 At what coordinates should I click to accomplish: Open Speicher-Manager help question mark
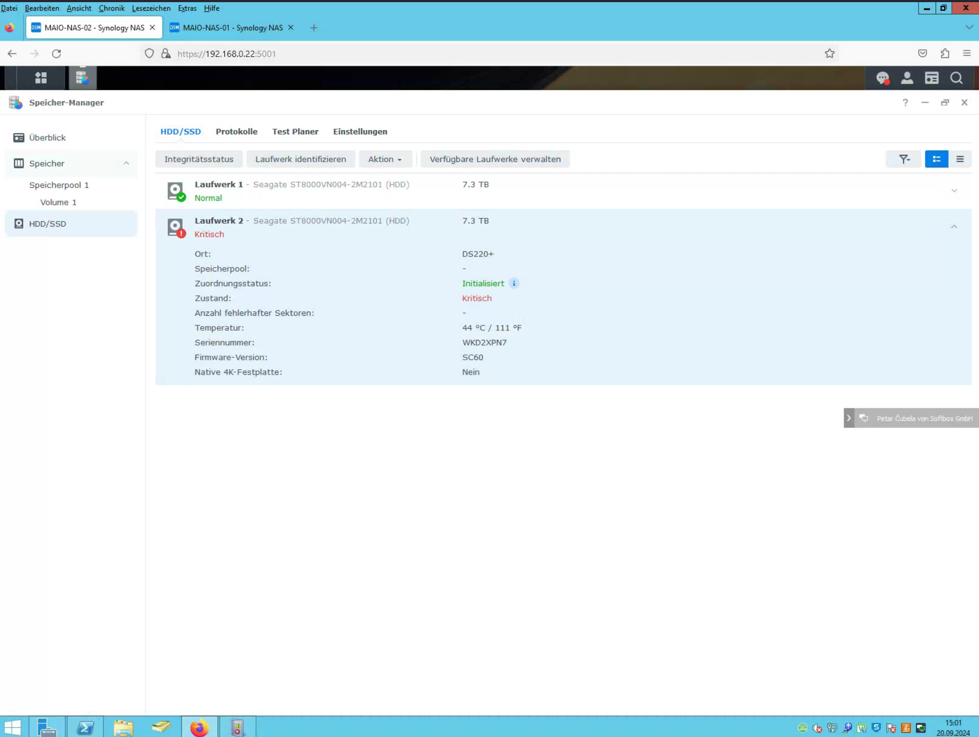(x=905, y=103)
